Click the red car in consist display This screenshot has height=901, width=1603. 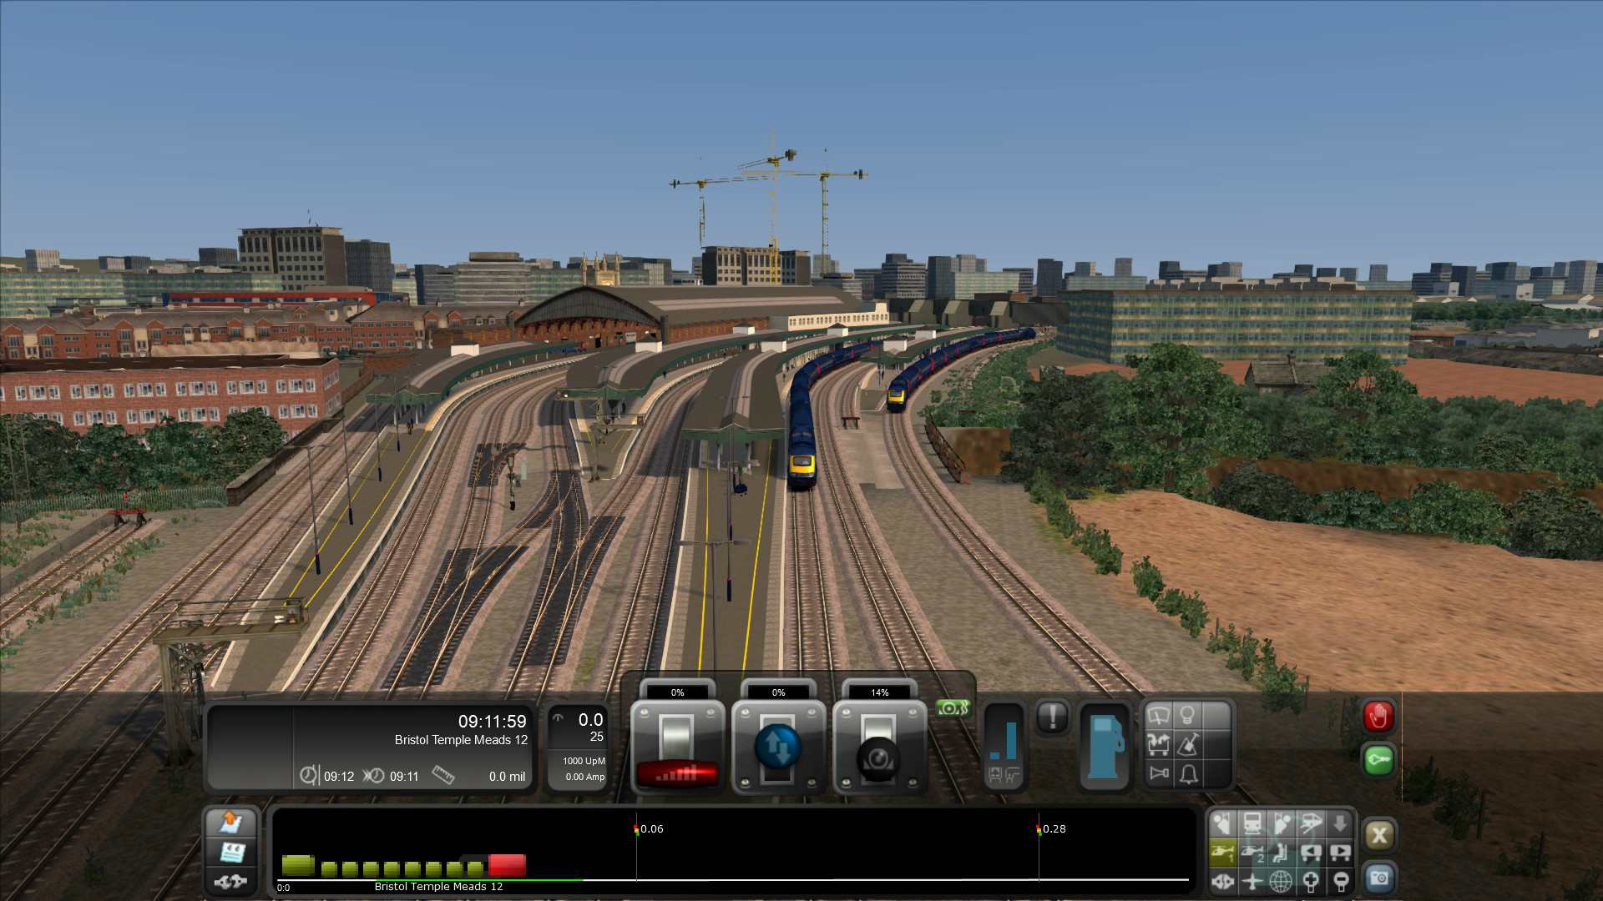(x=507, y=865)
